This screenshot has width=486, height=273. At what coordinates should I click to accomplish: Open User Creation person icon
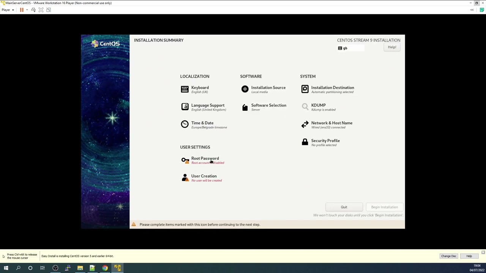click(185, 178)
